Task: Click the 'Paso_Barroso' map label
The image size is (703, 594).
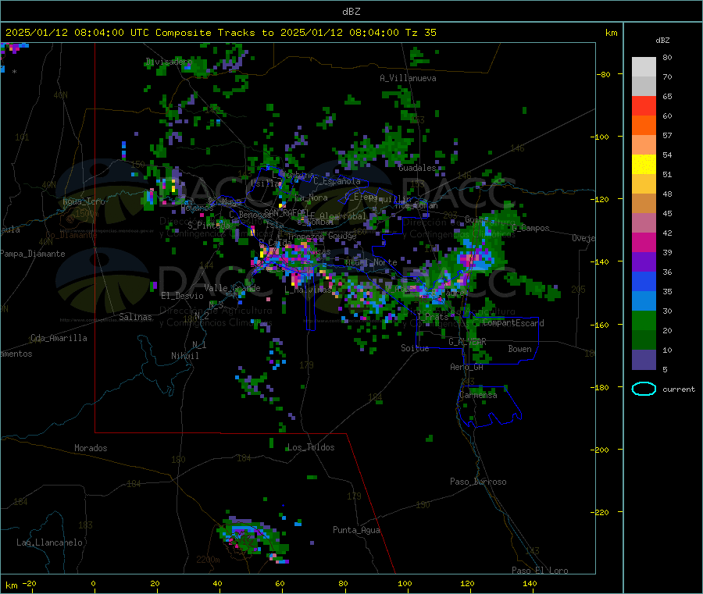Action: [478, 482]
